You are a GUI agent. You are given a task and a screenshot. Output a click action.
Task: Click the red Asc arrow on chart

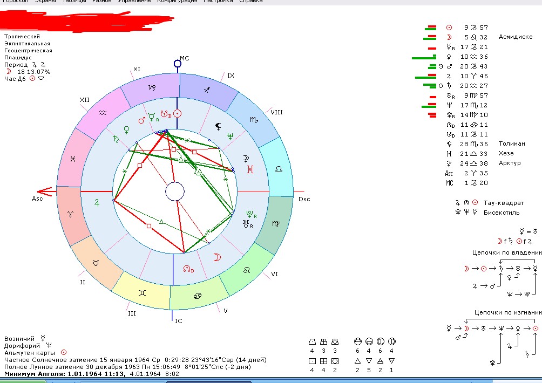[44, 191]
